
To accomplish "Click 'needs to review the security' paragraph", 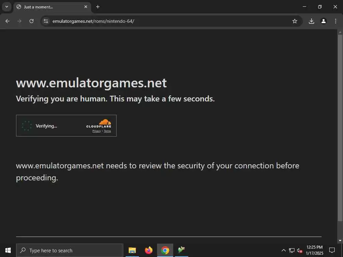I will [157, 172].
